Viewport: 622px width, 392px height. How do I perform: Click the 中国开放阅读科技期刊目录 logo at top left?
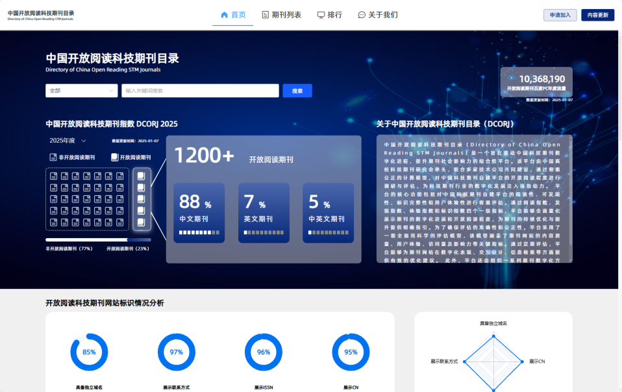coord(41,15)
